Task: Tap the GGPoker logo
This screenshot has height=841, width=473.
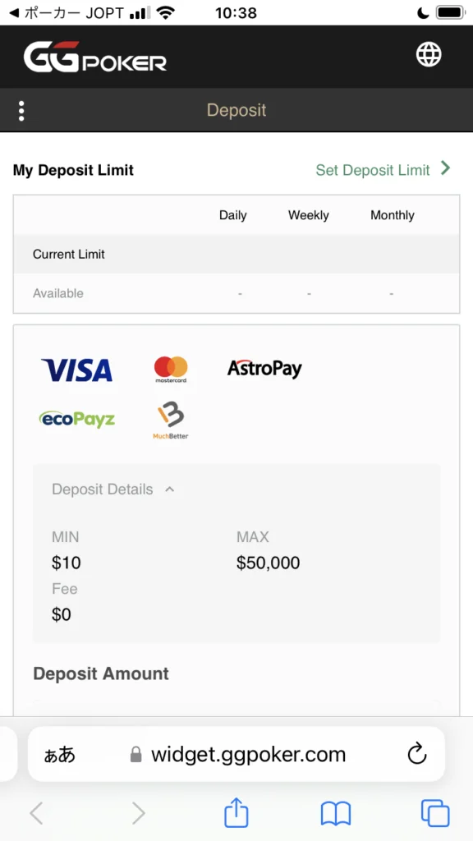Action: pos(95,57)
